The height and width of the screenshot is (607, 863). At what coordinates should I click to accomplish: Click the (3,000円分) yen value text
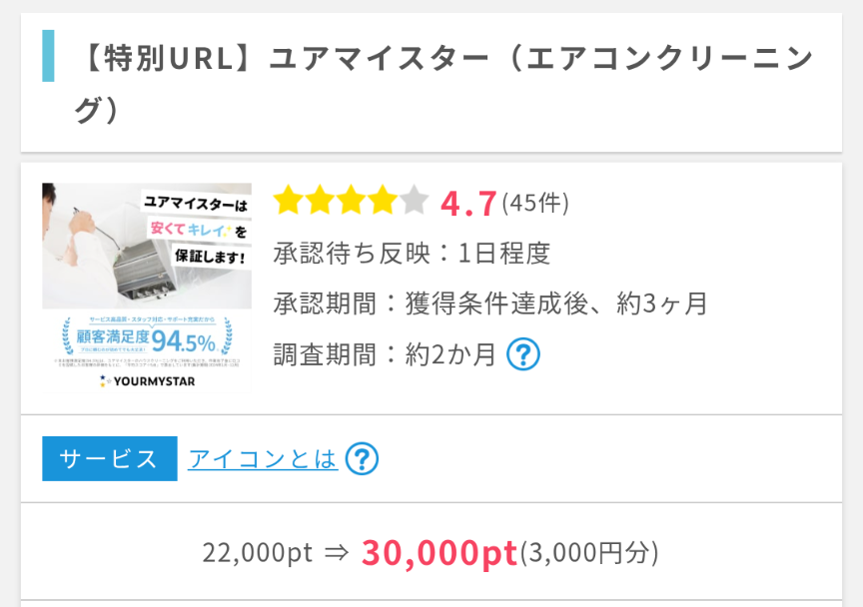pyautogui.click(x=589, y=552)
